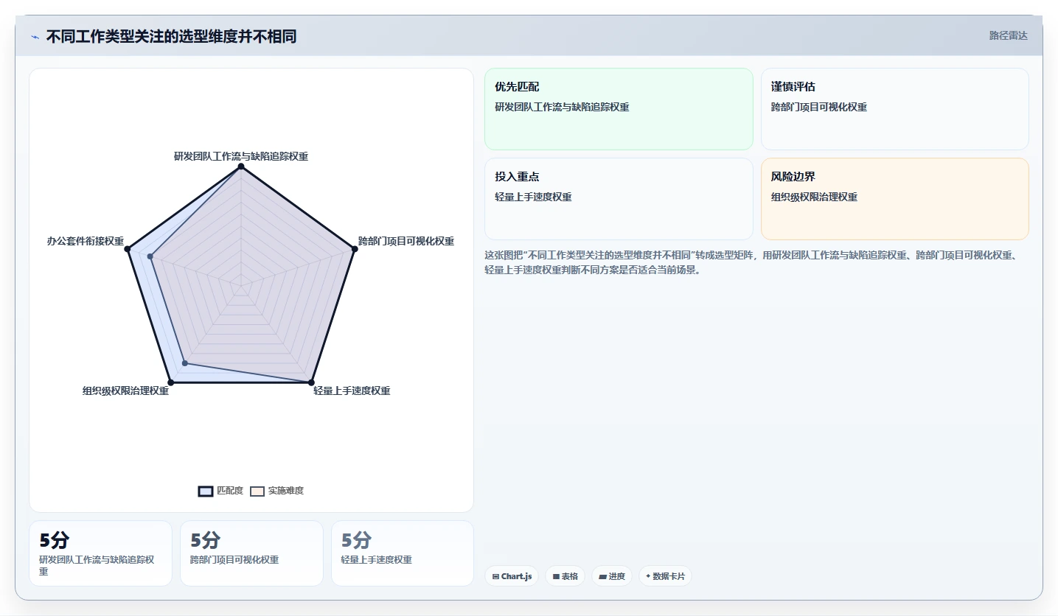
Task: Click outer radar point at 组织级权限治理权重
Action: (x=171, y=382)
